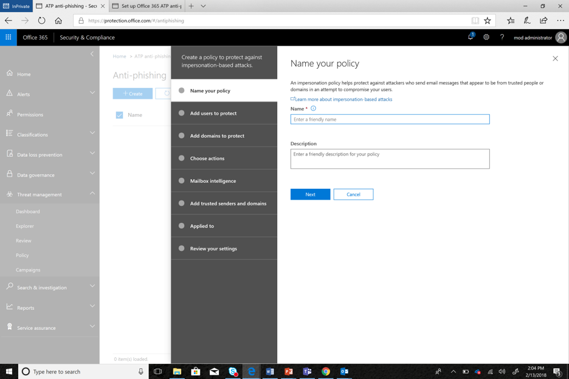The height and width of the screenshot is (379, 569).
Task: Switch to the Set up Office 365 ATP tab
Action: [x=147, y=6]
